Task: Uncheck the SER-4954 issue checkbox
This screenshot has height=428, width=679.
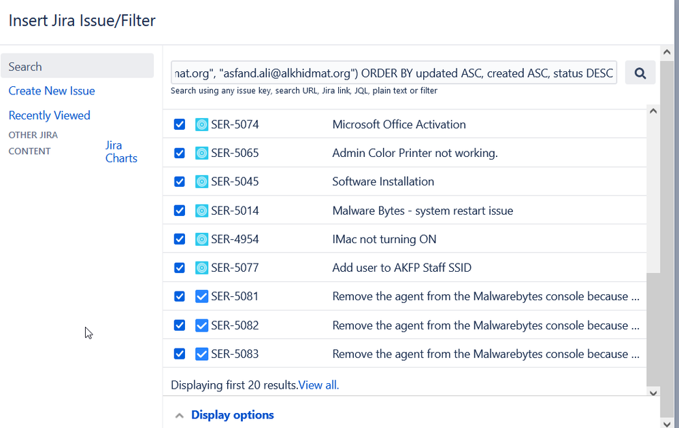Action: pos(180,239)
